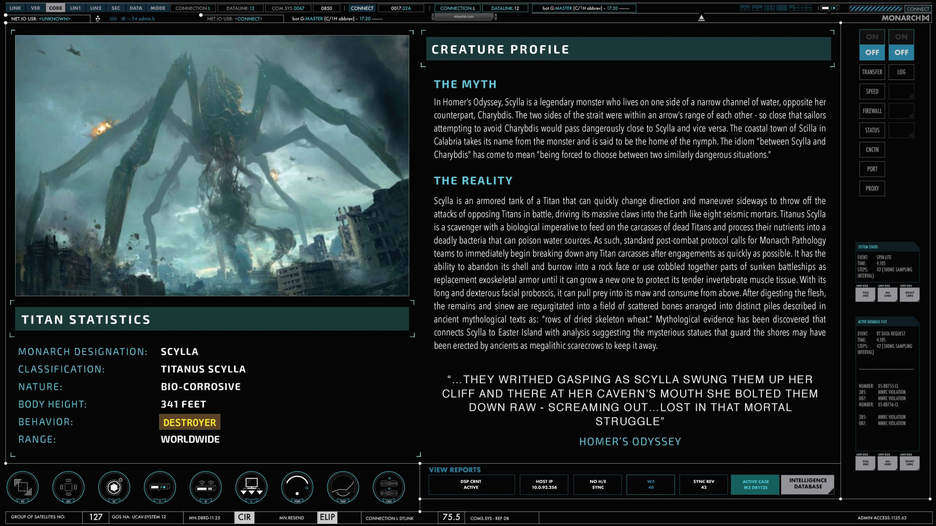Select the CODE tab in top bar
This screenshot has height=526, width=936.
pos(56,8)
